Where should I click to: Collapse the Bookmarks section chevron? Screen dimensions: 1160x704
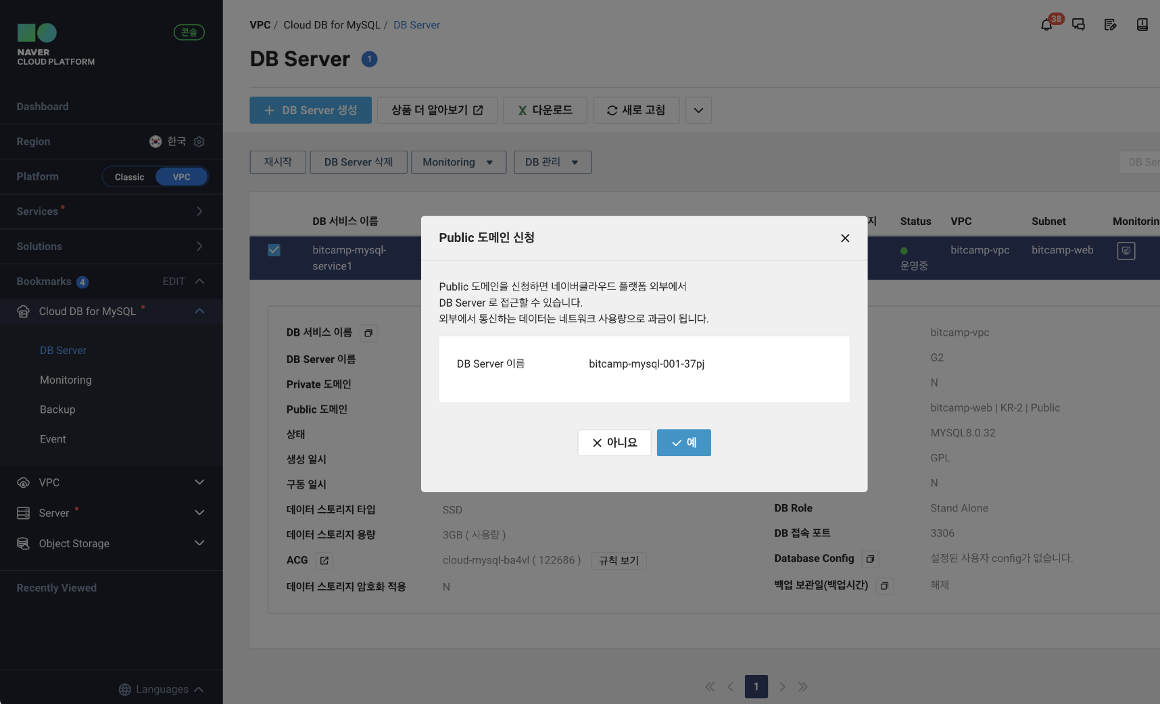[x=199, y=282]
